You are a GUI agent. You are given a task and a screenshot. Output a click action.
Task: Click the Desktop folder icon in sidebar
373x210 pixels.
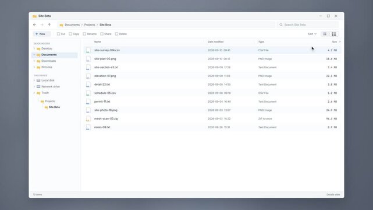(x=38, y=48)
